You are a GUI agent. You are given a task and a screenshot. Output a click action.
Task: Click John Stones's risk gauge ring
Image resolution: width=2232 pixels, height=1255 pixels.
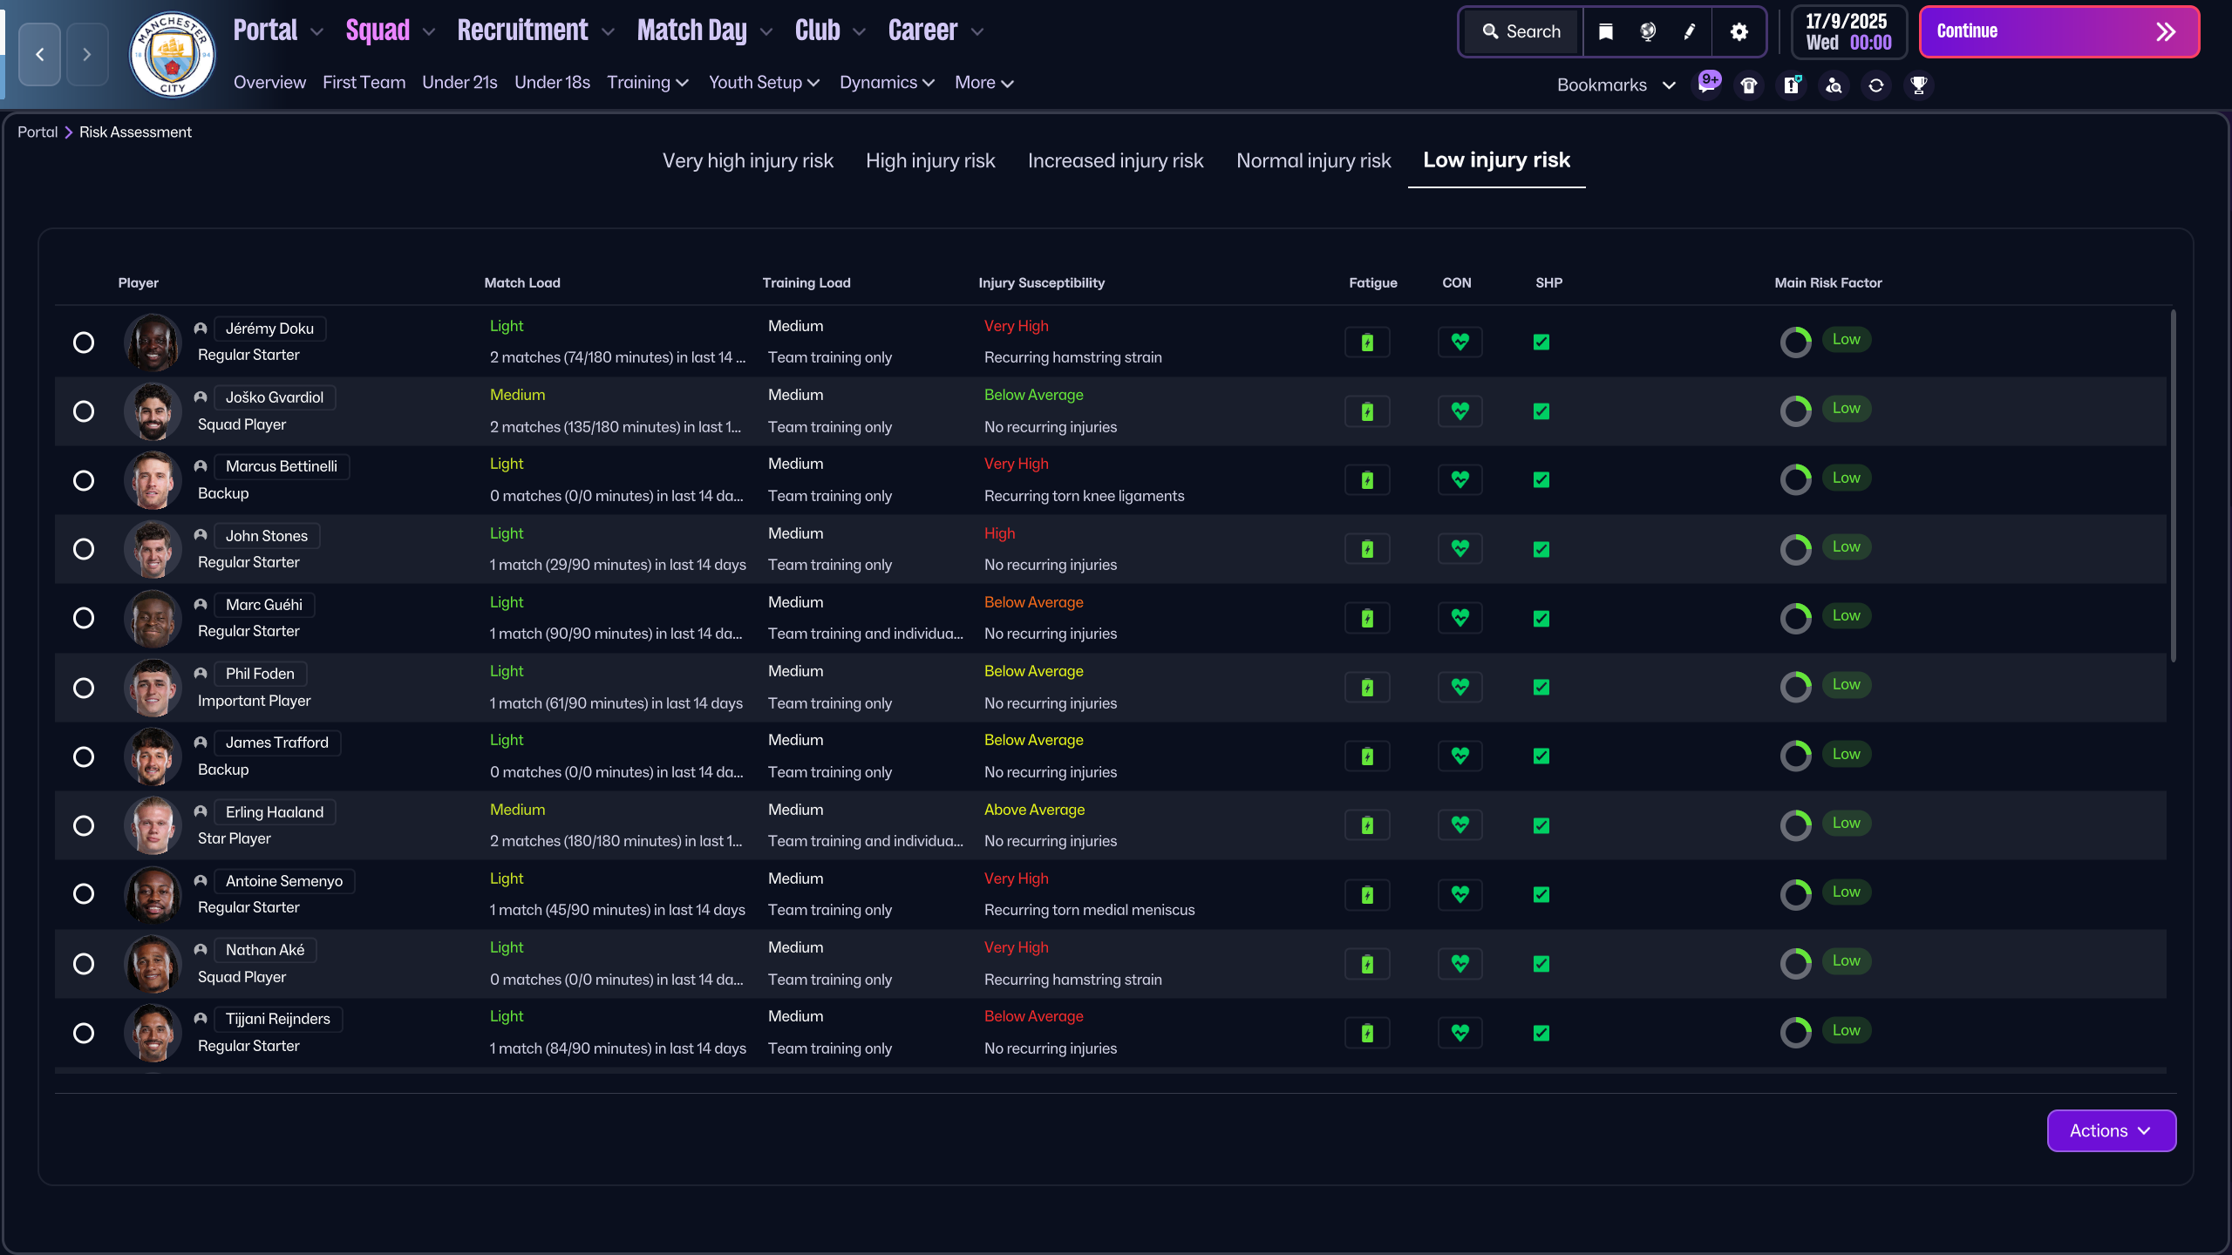1796,549
